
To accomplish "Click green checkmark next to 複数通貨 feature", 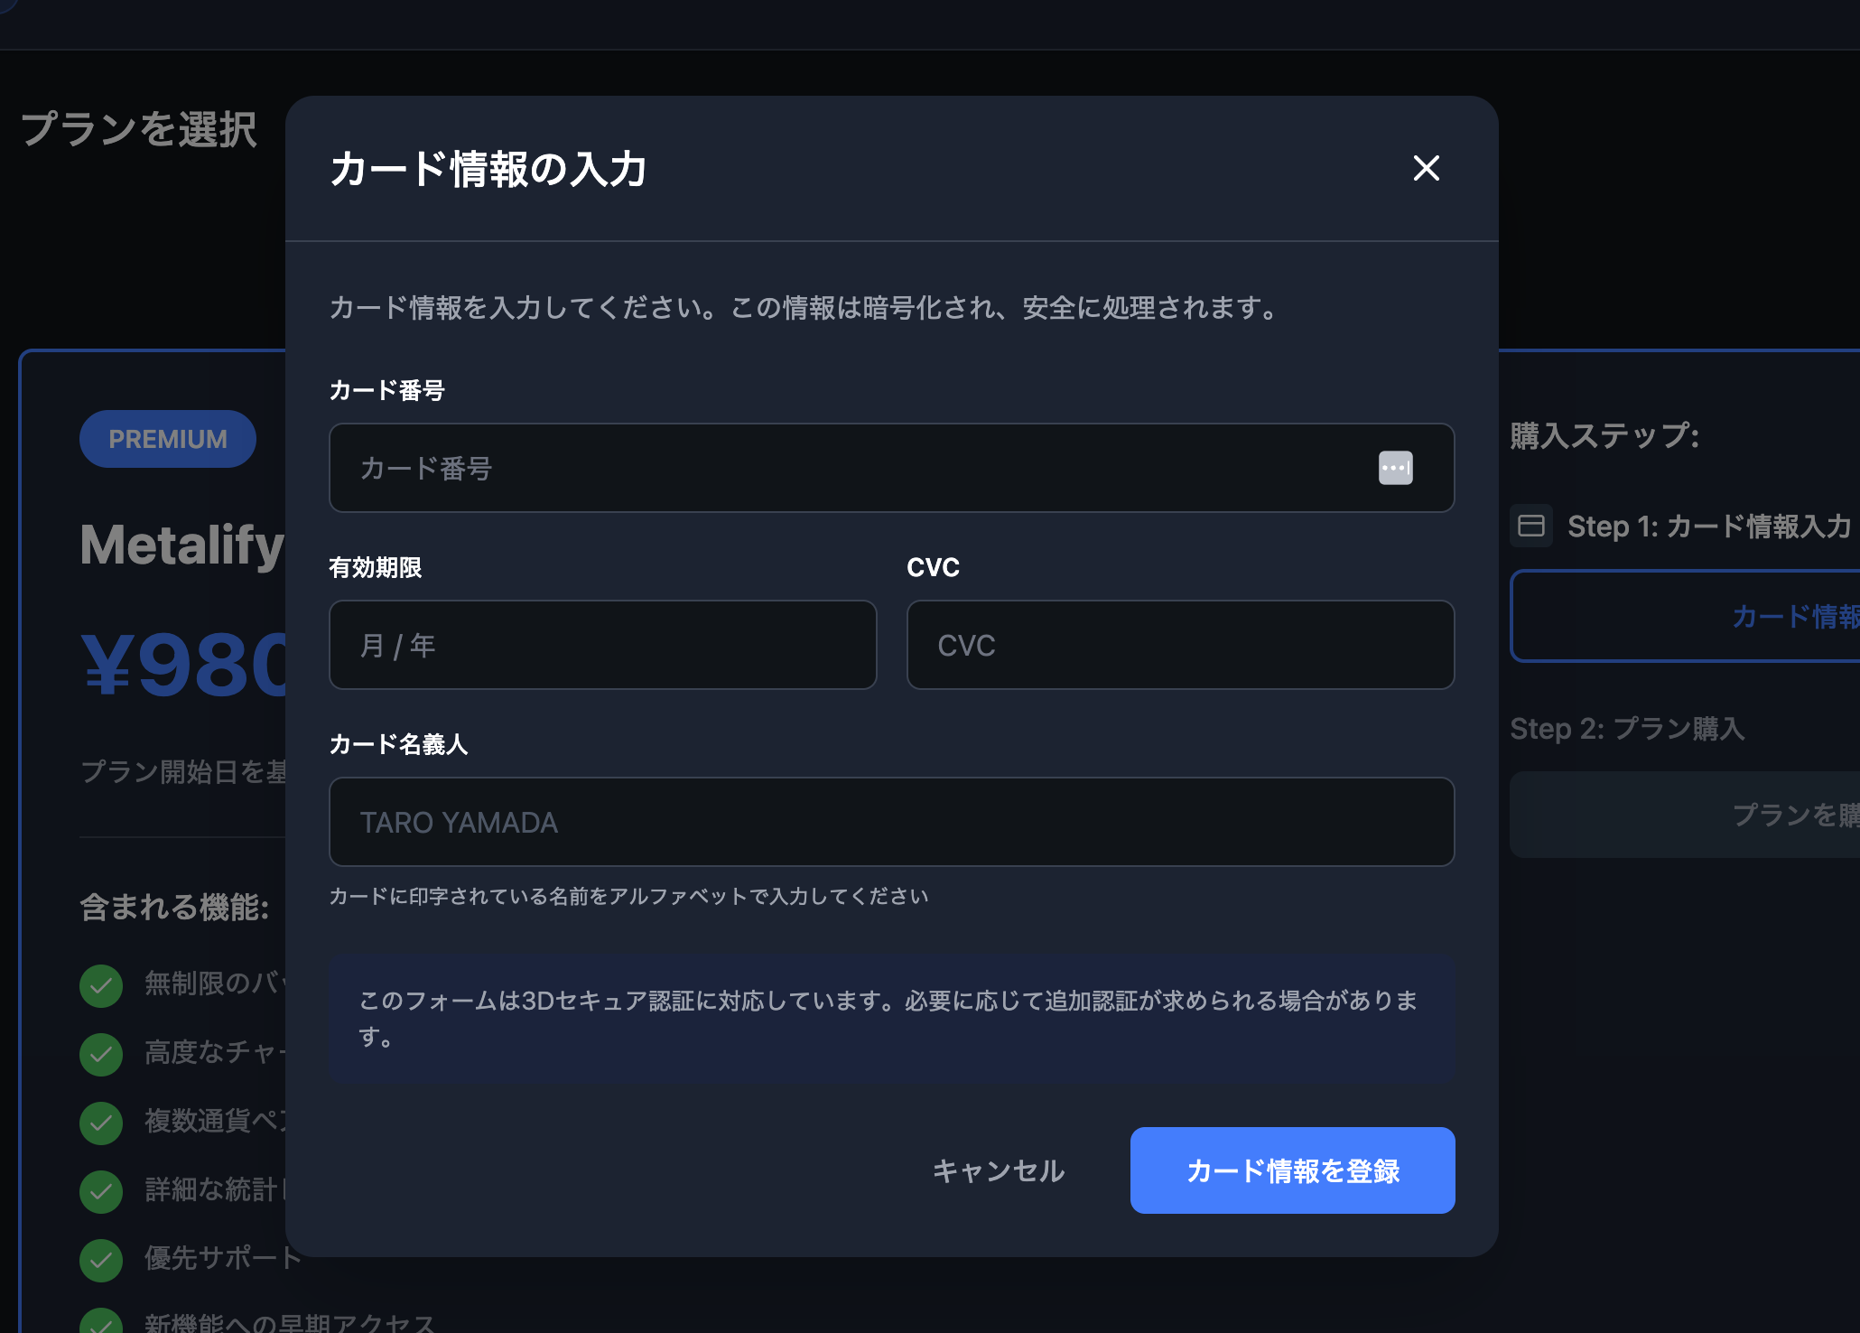I will tap(101, 1123).
